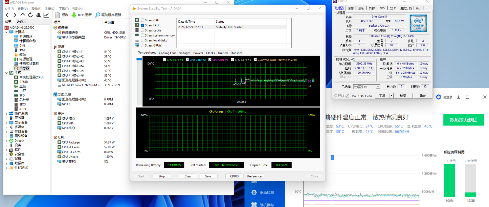The height and width of the screenshot is (207, 489).
Task: Switch to the 内存 tab in CPU-Z
Action: pos(372,8)
